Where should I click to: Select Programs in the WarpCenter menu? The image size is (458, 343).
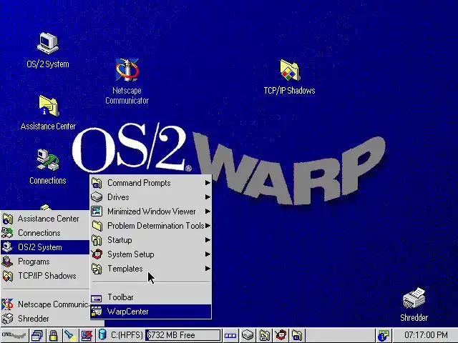[45, 262]
